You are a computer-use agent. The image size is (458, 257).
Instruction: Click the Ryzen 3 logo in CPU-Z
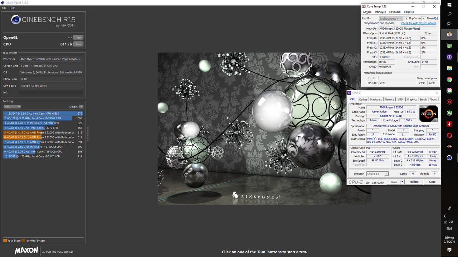(x=429, y=114)
